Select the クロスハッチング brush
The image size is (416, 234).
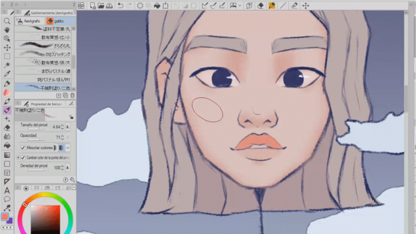point(43,54)
